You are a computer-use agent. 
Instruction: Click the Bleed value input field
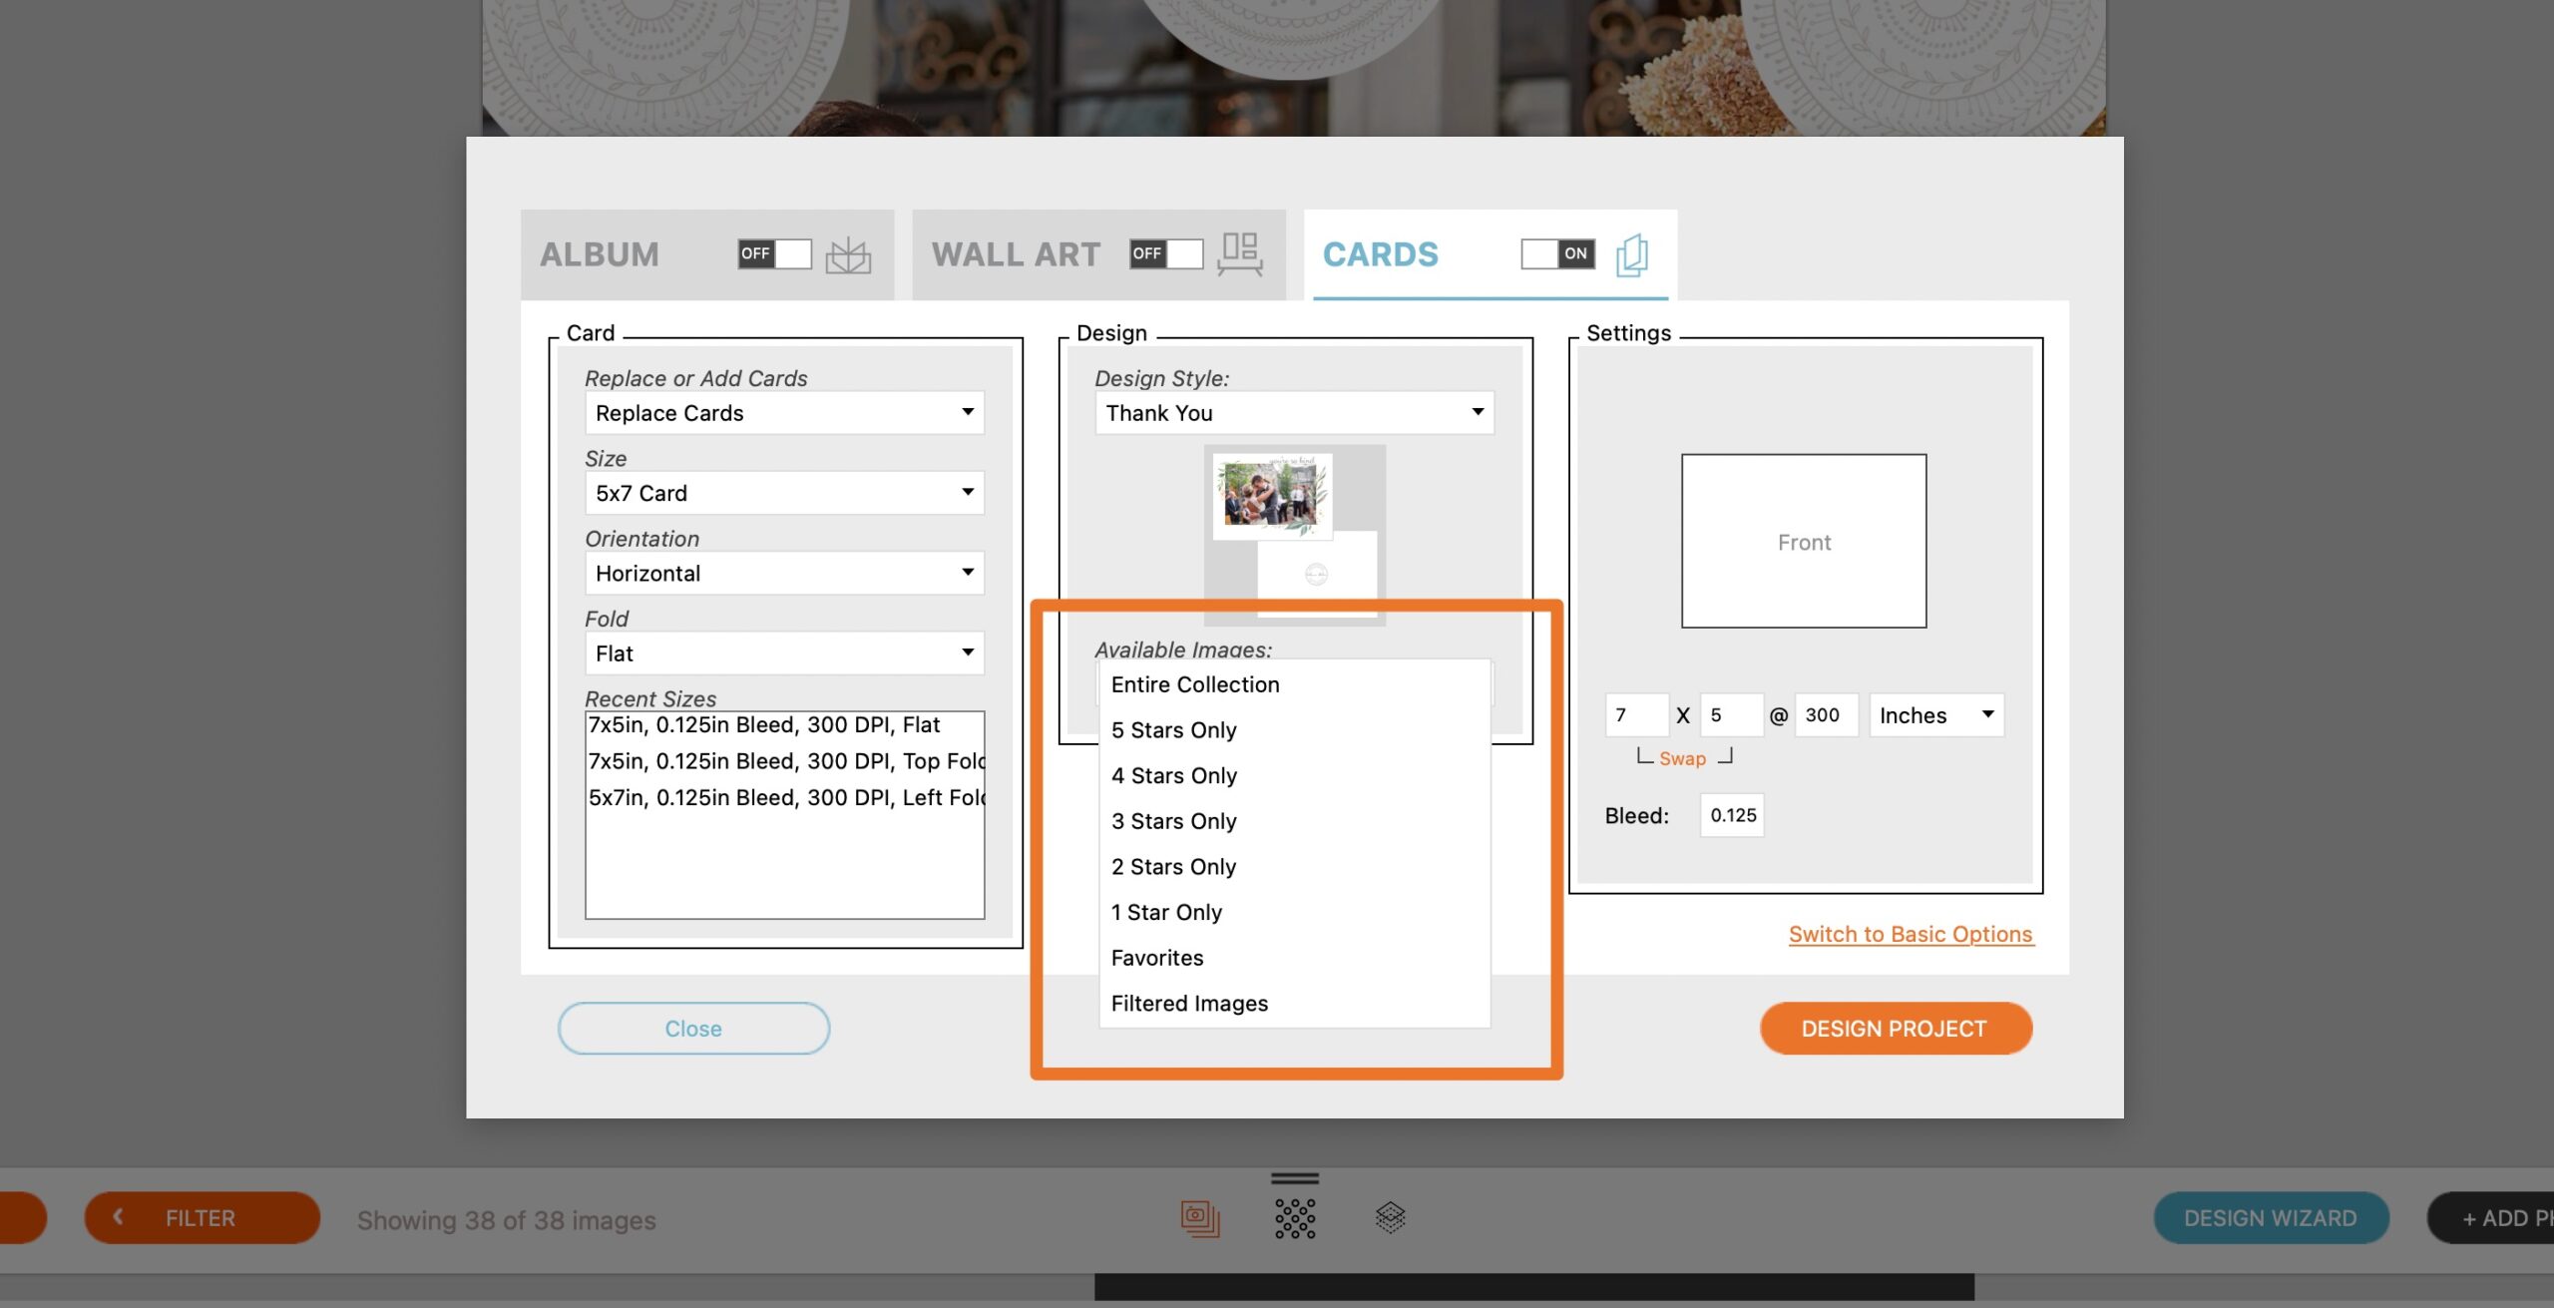[x=1732, y=815]
